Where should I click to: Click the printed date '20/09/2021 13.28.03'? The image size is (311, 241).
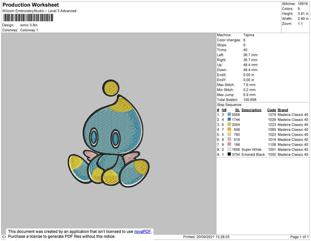point(213,237)
